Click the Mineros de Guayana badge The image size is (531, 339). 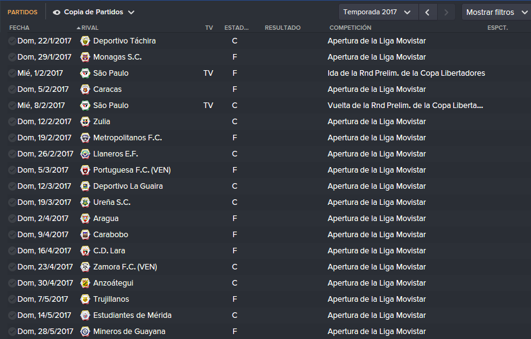click(x=85, y=332)
